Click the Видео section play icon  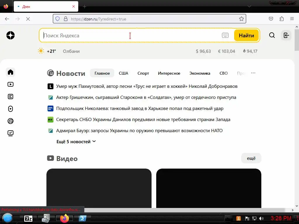tap(51, 158)
